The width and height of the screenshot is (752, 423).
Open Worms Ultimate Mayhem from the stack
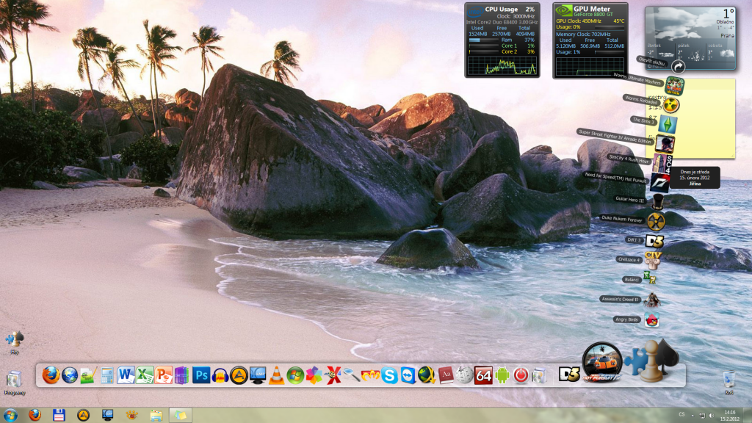tap(674, 86)
